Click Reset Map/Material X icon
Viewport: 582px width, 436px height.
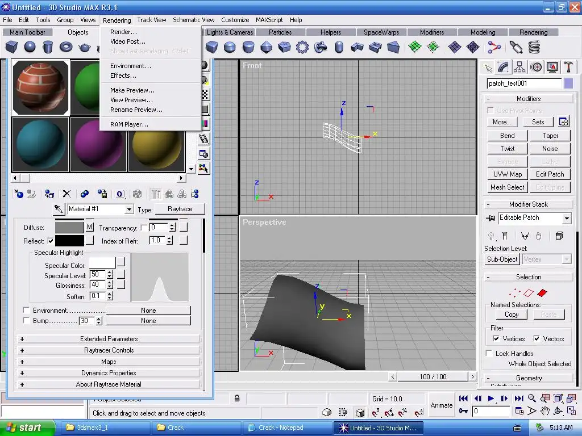66,194
